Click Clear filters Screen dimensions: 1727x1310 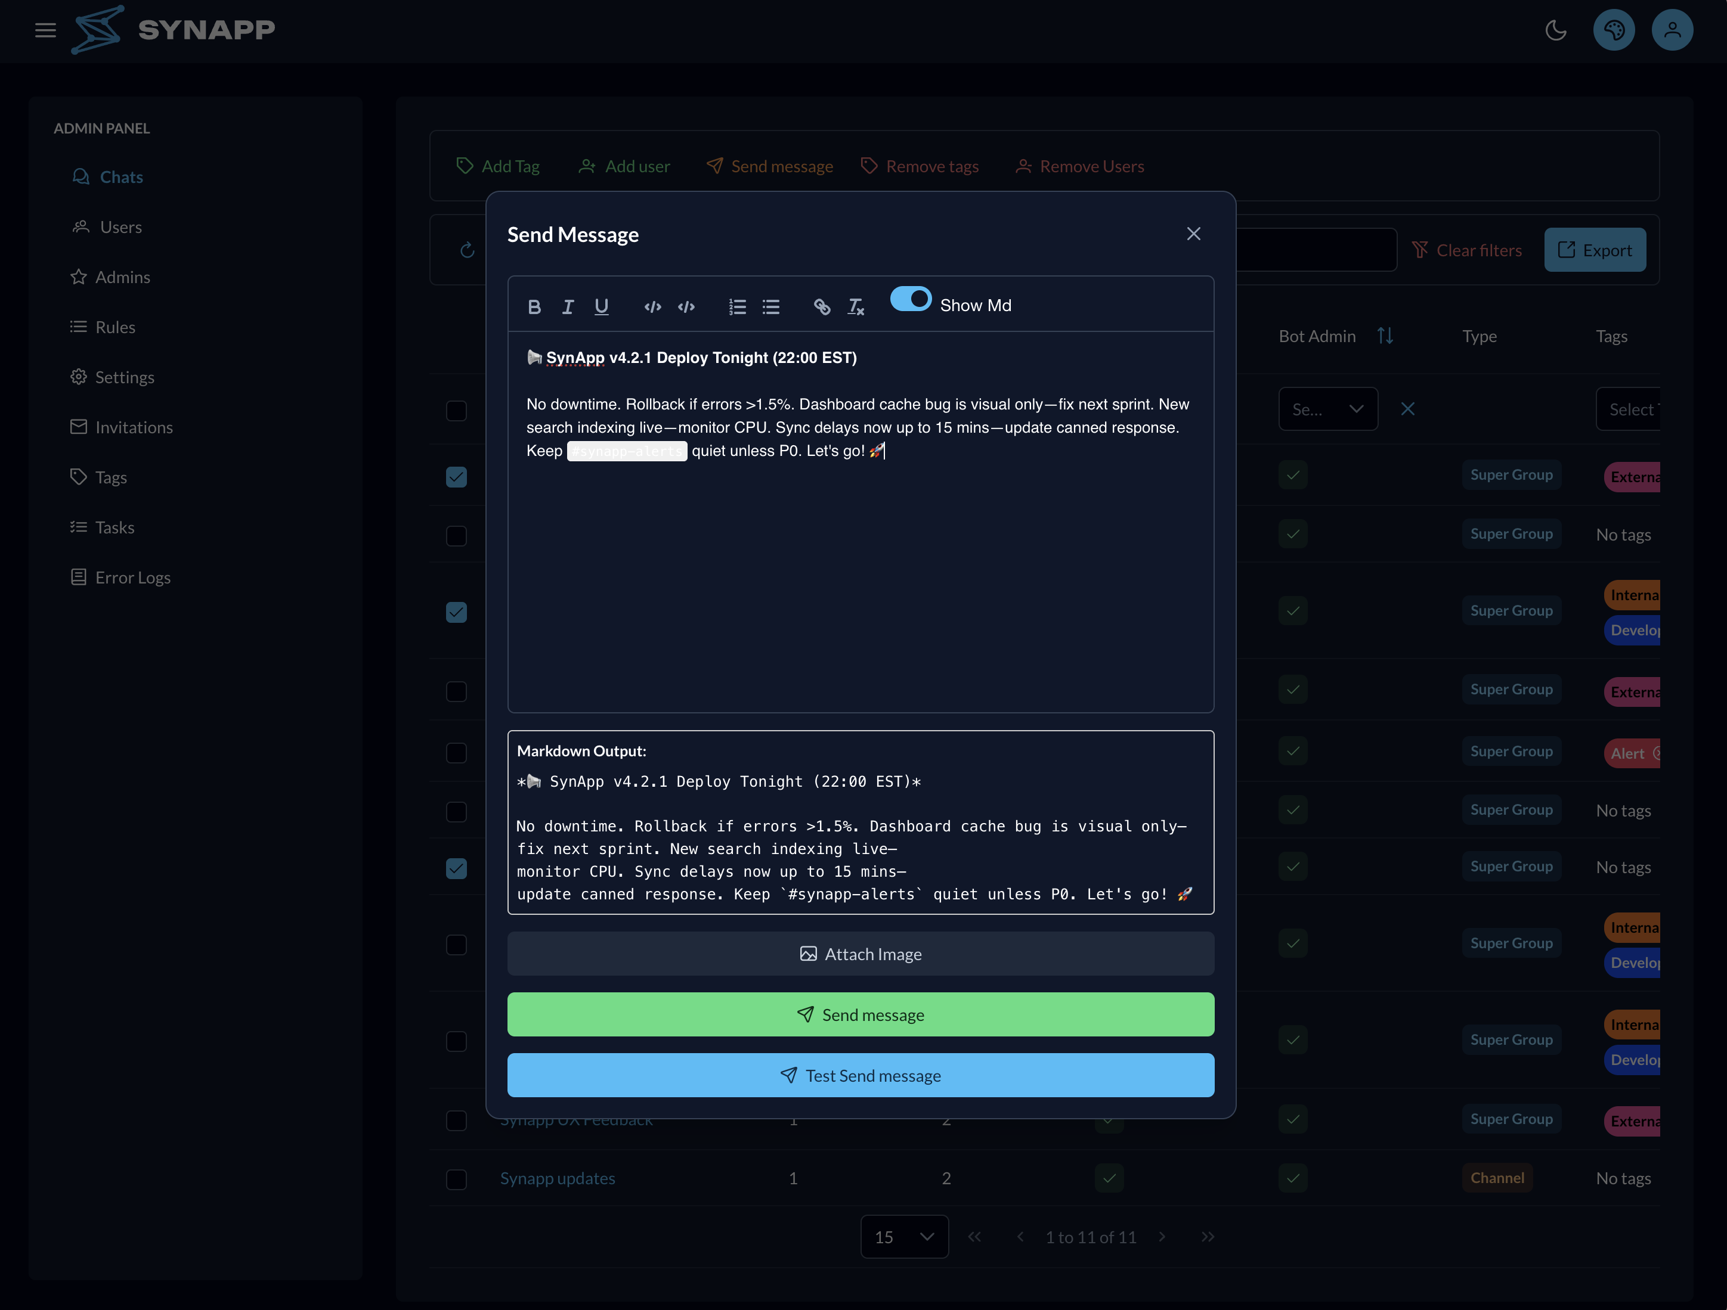[1467, 250]
